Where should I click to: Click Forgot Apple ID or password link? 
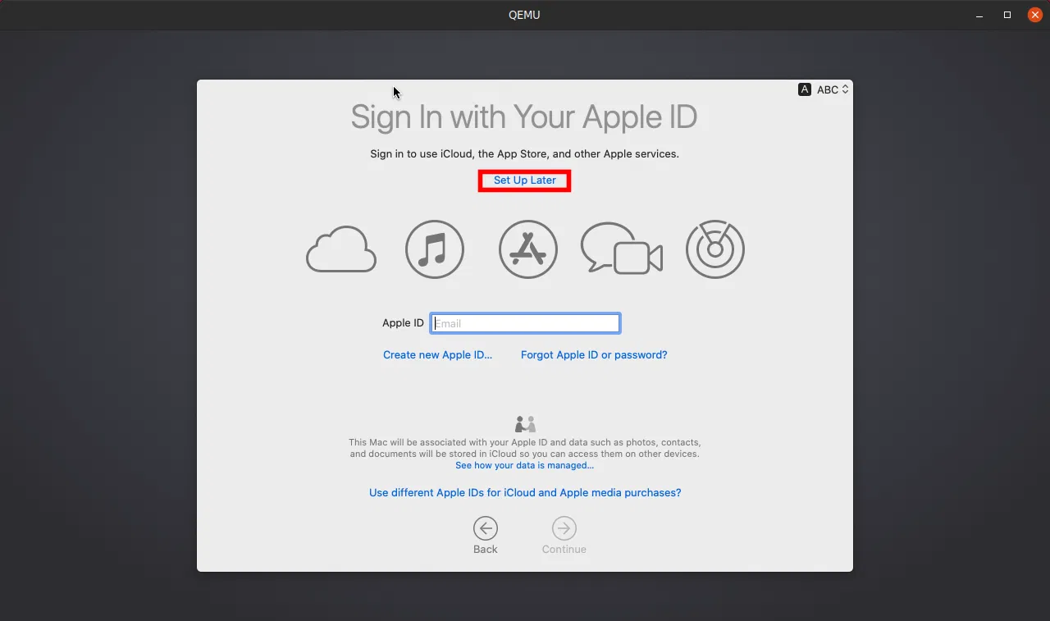click(x=594, y=355)
